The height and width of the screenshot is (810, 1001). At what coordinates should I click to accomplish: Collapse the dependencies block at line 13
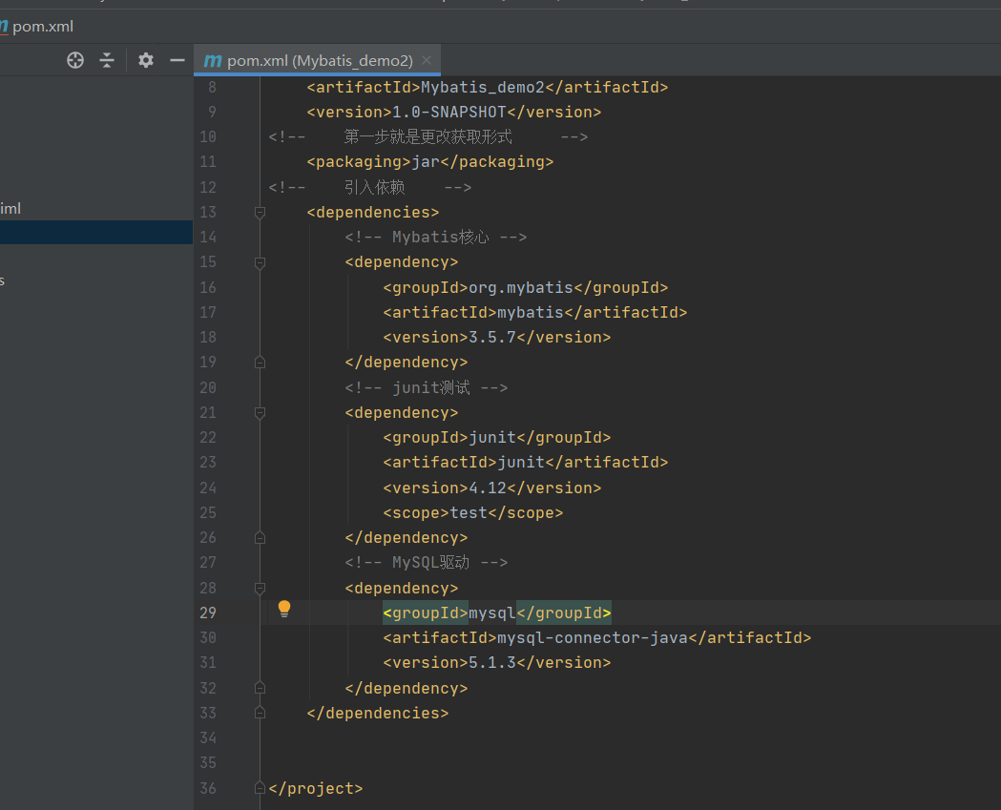tap(260, 212)
